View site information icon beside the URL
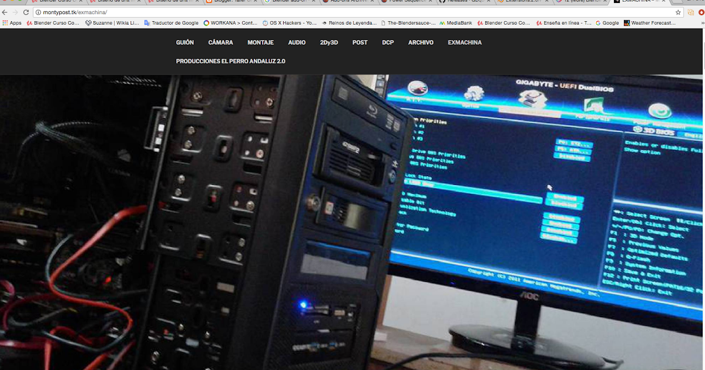Screen dimensions: 705x370 tap(38, 12)
